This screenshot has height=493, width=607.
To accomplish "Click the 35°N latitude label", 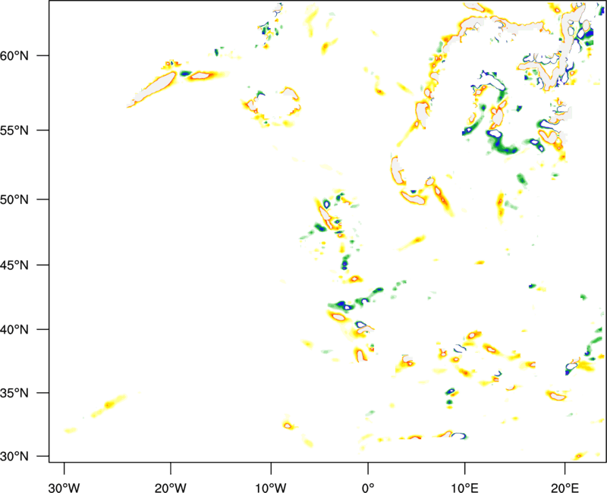I will (x=14, y=393).
